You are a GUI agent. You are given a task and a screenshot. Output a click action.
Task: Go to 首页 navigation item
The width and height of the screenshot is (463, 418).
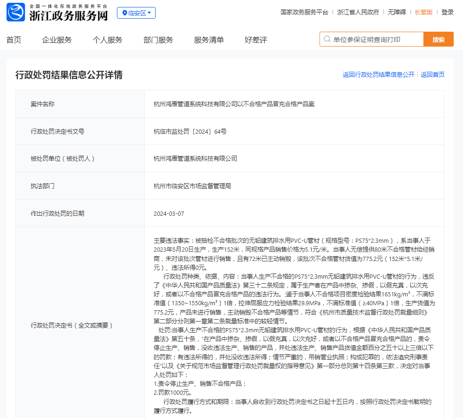pos(14,40)
